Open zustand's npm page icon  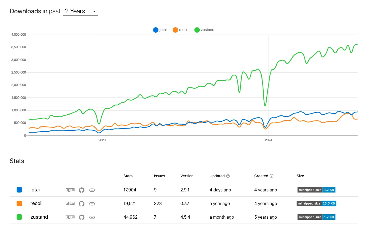(70, 217)
